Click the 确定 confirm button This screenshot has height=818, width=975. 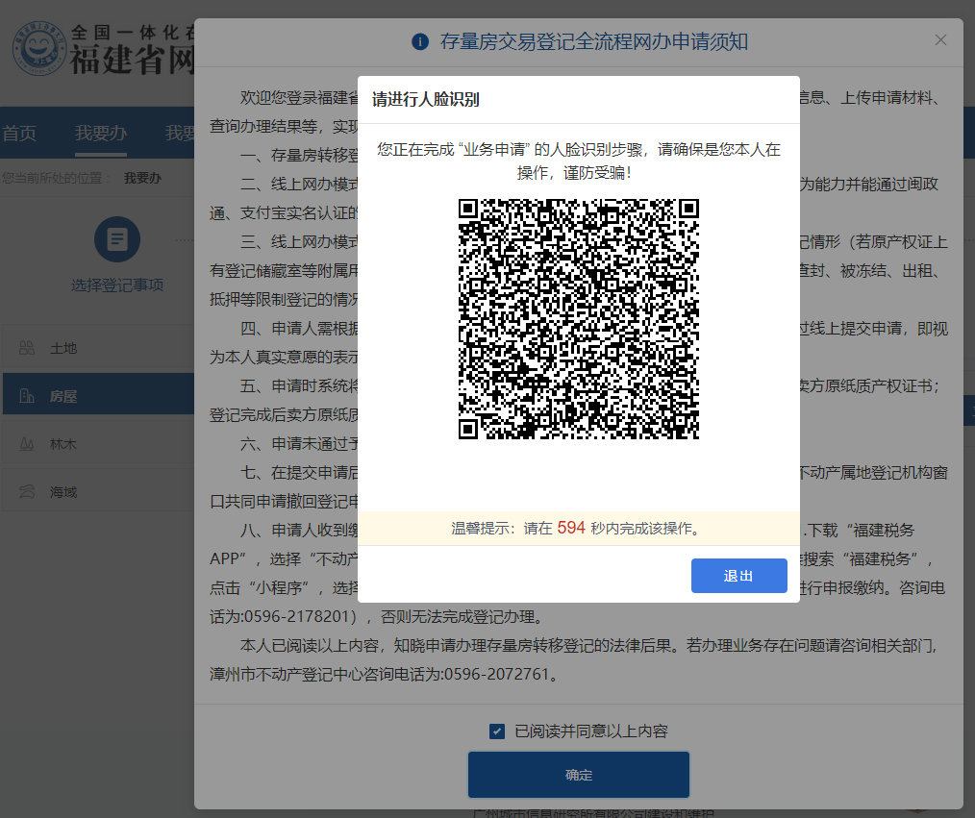coord(578,775)
